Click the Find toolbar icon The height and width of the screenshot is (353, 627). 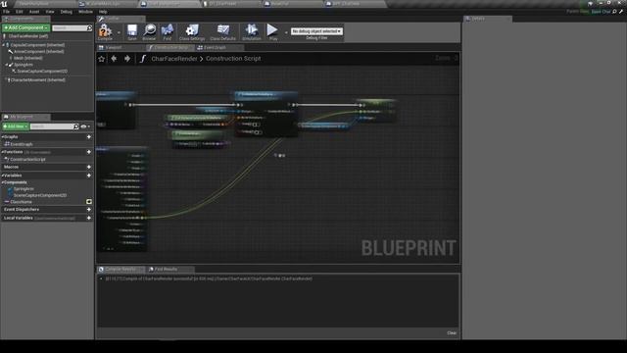168,32
